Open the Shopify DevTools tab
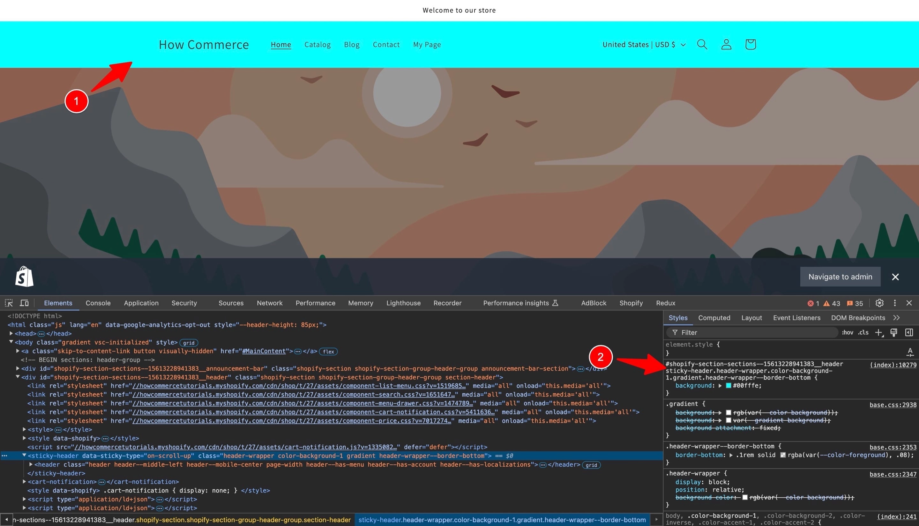This screenshot has height=526, width=919. (631, 303)
